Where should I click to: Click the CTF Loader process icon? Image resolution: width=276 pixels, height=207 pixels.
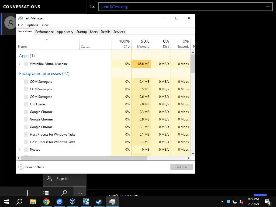26,104
